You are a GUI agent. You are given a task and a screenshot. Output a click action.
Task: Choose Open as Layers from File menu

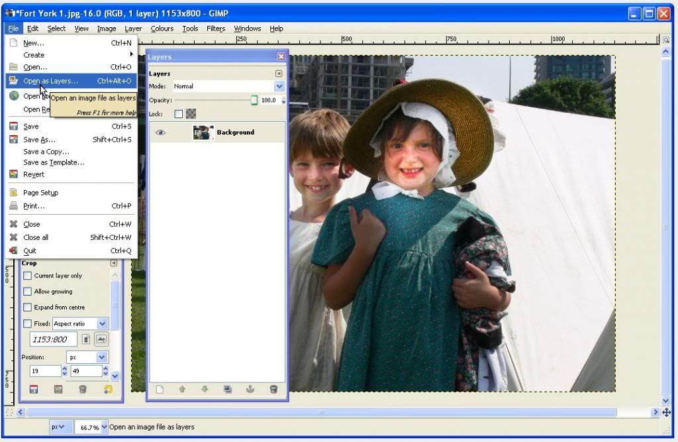[72, 81]
